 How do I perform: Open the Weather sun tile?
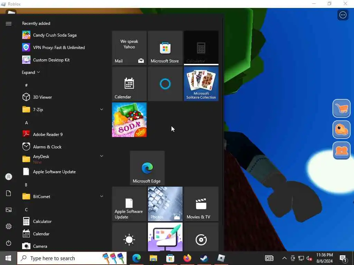click(x=129, y=237)
